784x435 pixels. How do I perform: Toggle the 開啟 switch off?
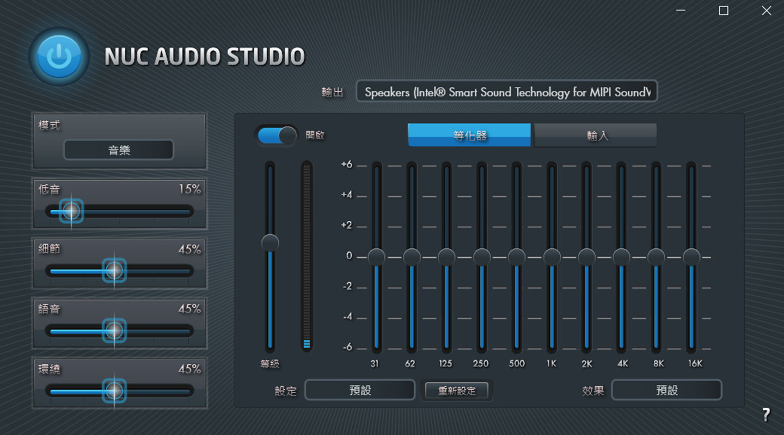pyautogui.click(x=276, y=135)
